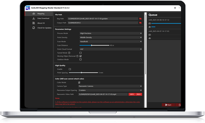Open the Process Mode dropdown

[111, 33]
